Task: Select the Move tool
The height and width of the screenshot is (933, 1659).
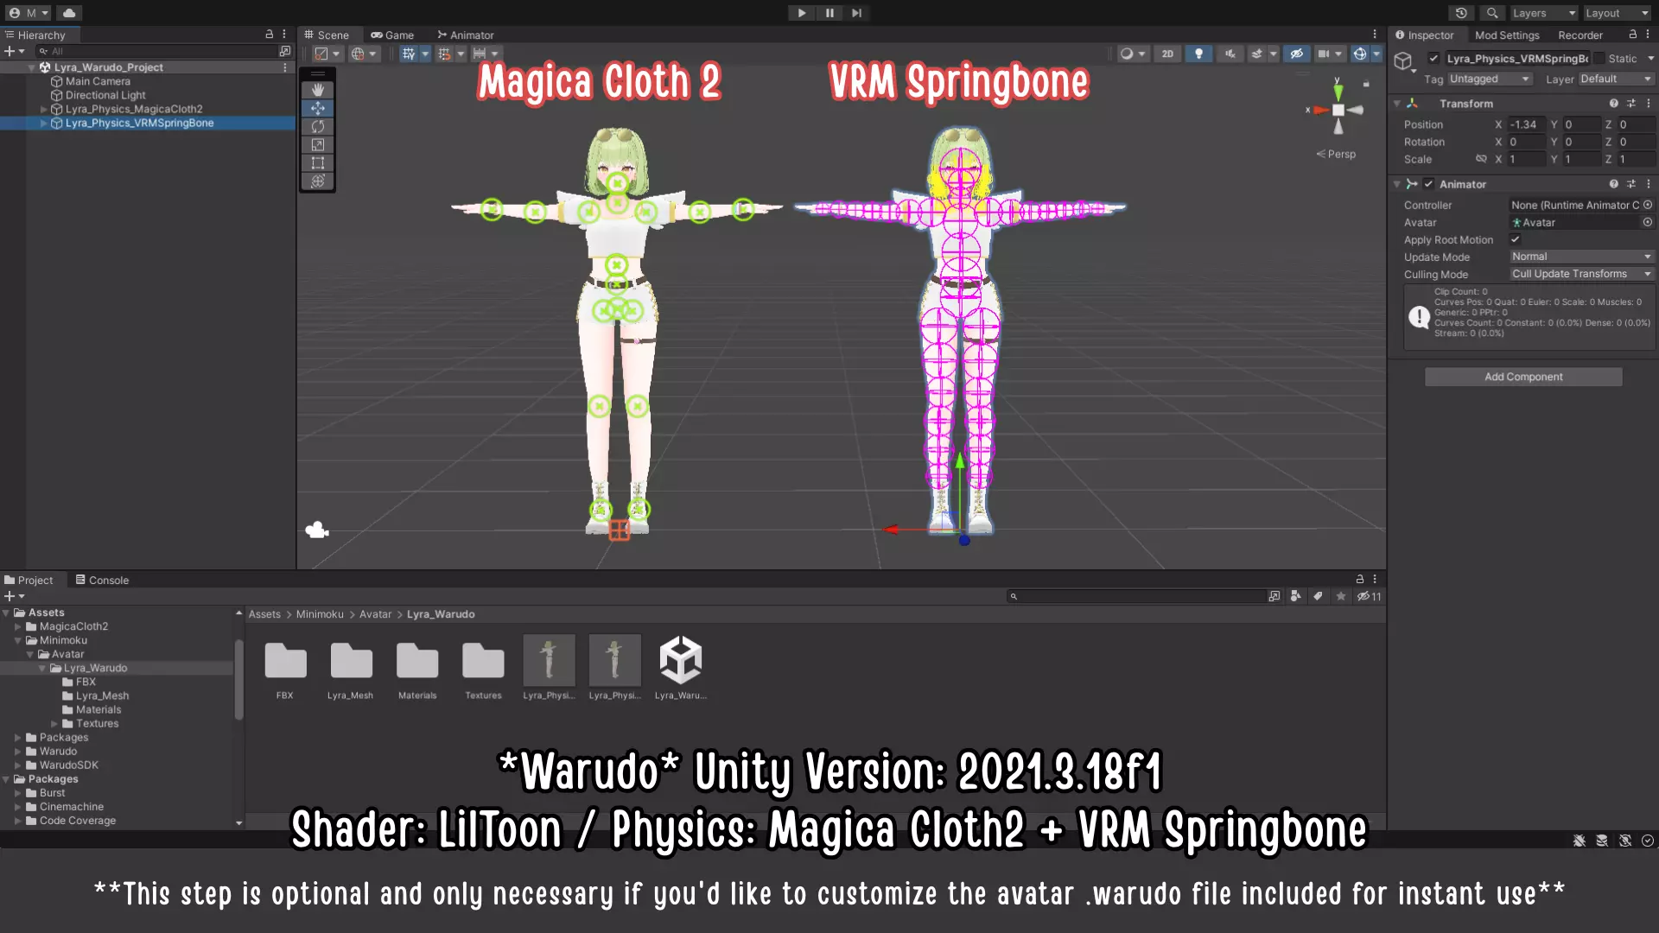Action: tap(318, 108)
